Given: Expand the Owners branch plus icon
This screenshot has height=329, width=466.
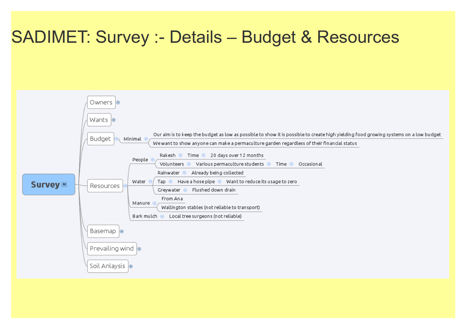Looking at the screenshot, I should (x=118, y=103).
